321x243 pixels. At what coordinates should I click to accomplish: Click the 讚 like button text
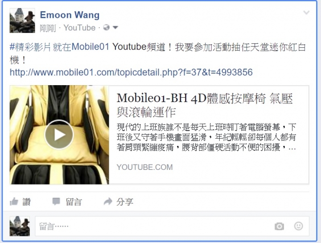click(x=26, y=202)
